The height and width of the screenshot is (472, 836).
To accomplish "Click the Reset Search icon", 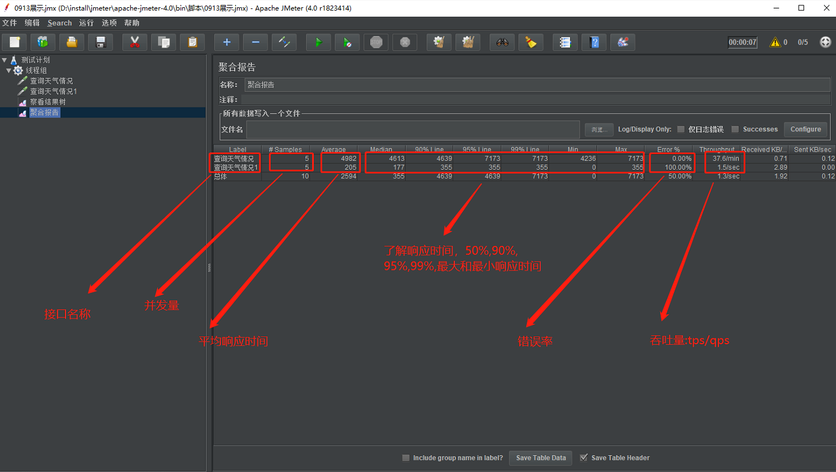I will [x=531, y=42].
